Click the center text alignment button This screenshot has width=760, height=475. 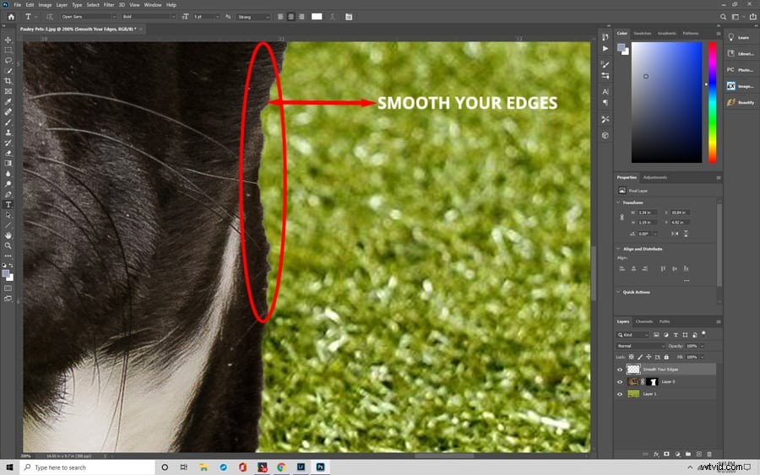(290, 17)
